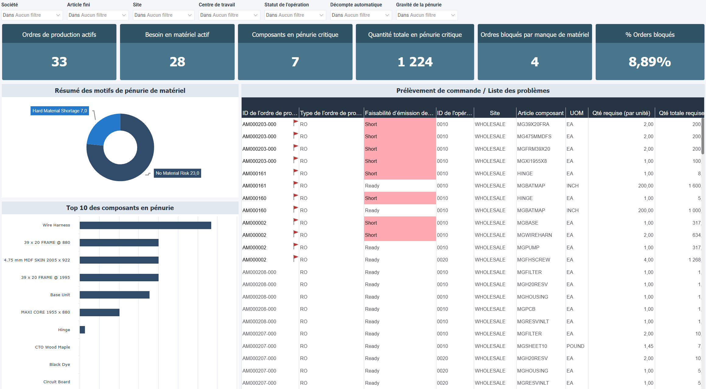This screenshot has width=706, height=389.
Task: Click the Site column header
Action: tap(495, 113)
